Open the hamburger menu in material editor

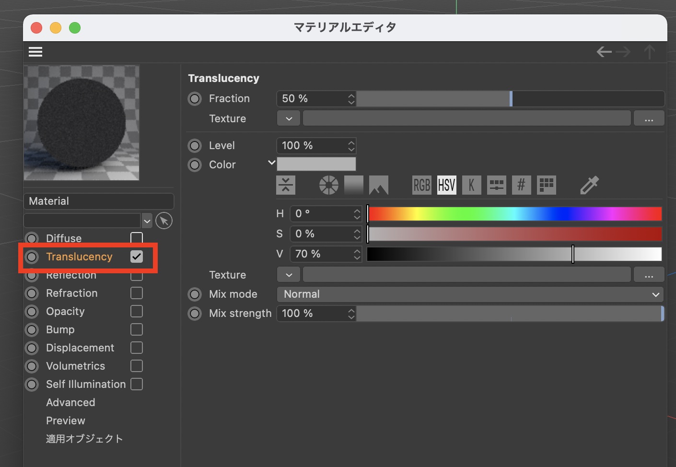tap(35, 52)
